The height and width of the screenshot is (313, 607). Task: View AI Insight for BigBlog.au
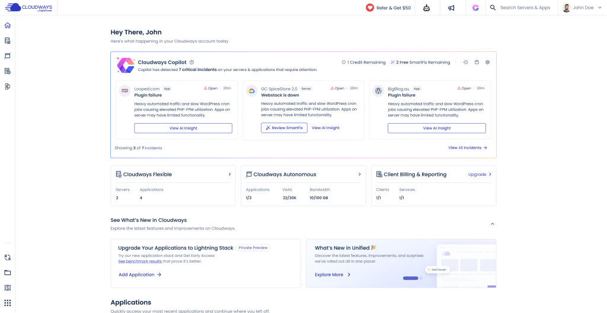(x=437, y=128)
